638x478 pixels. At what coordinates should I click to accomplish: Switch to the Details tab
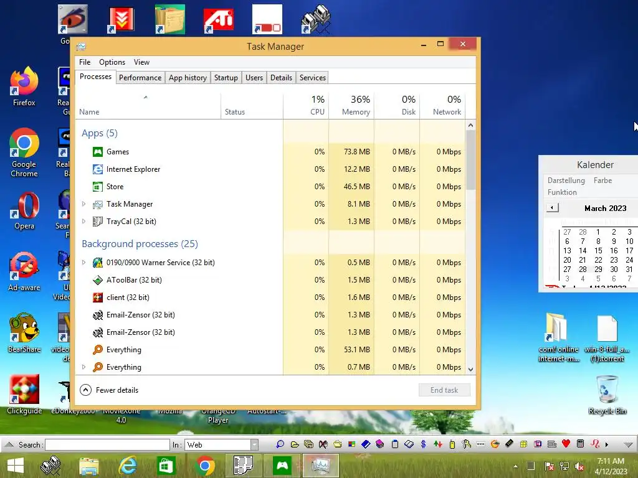281,78
